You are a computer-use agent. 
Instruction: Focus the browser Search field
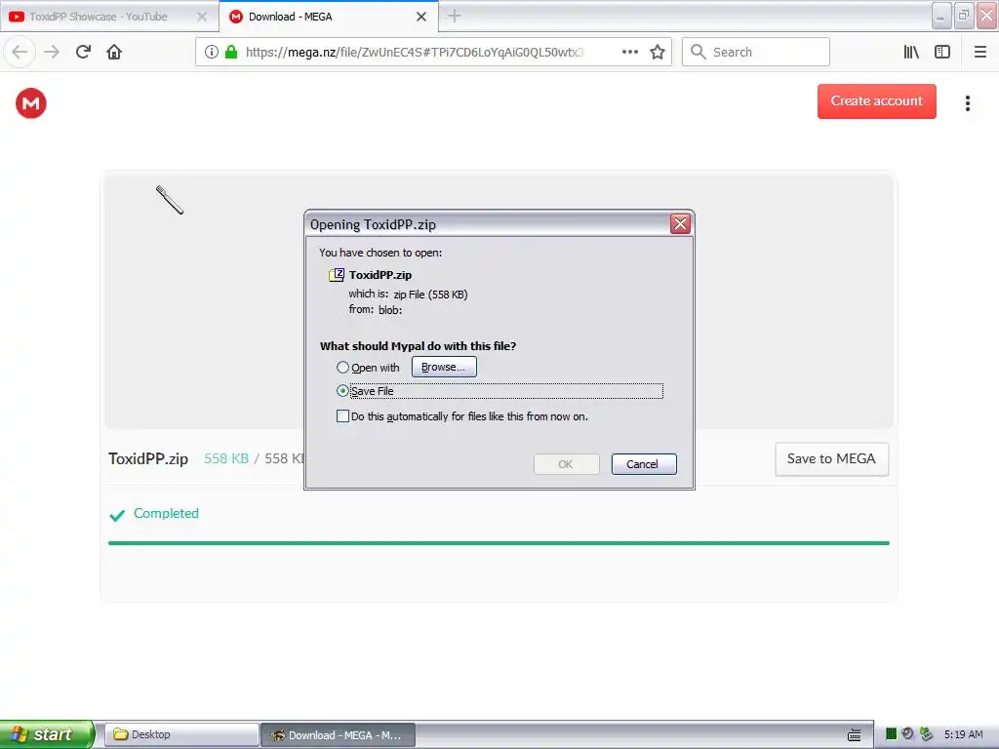[x=756, y=52]
